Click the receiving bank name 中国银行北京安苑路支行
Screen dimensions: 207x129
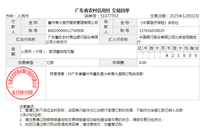click(168, 39)
